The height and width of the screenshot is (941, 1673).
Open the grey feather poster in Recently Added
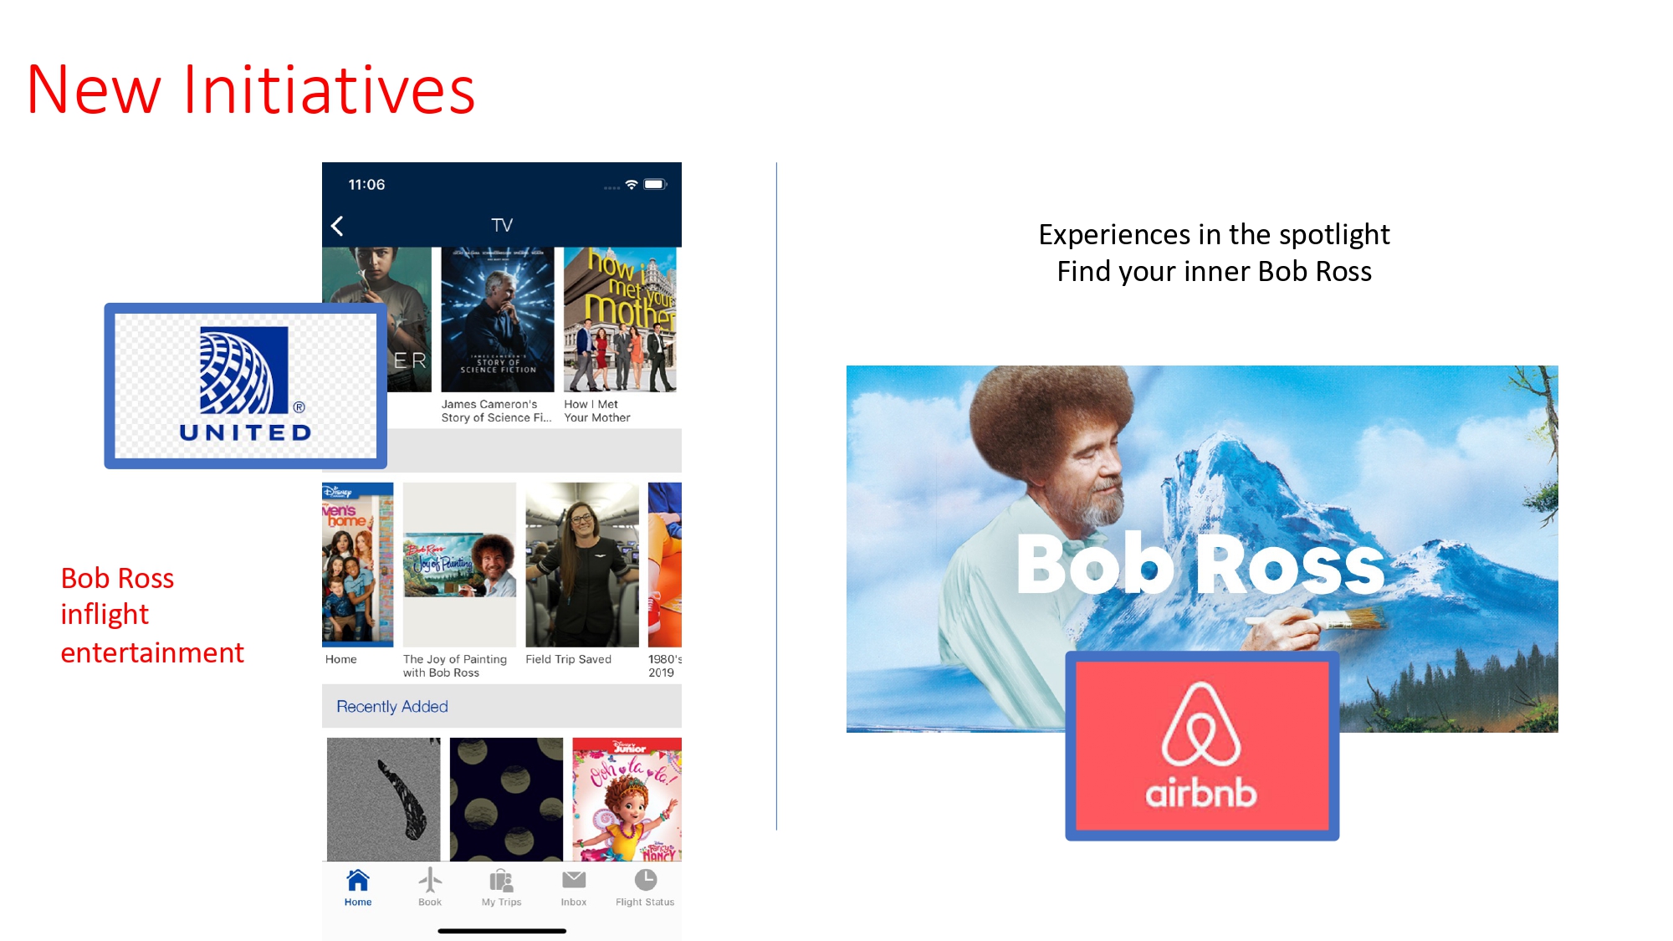tap(383, 800)
